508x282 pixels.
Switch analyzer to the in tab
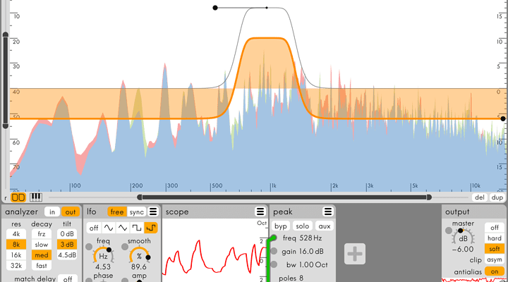click(52, 211)
